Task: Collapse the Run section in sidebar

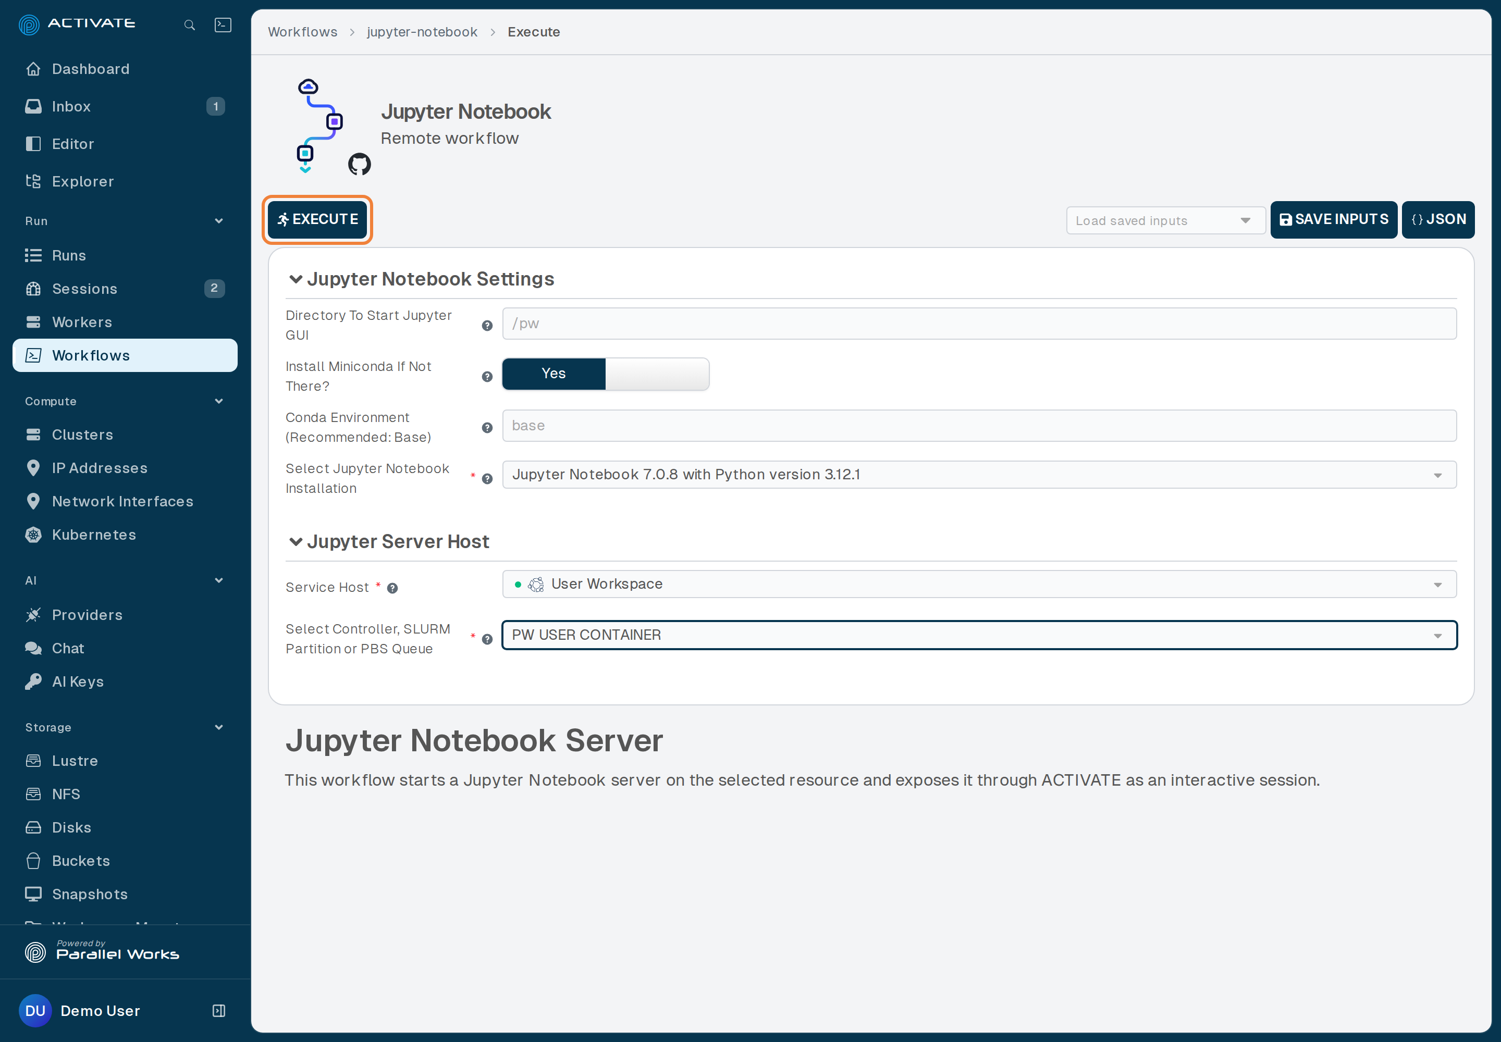Action: [219, 221]
